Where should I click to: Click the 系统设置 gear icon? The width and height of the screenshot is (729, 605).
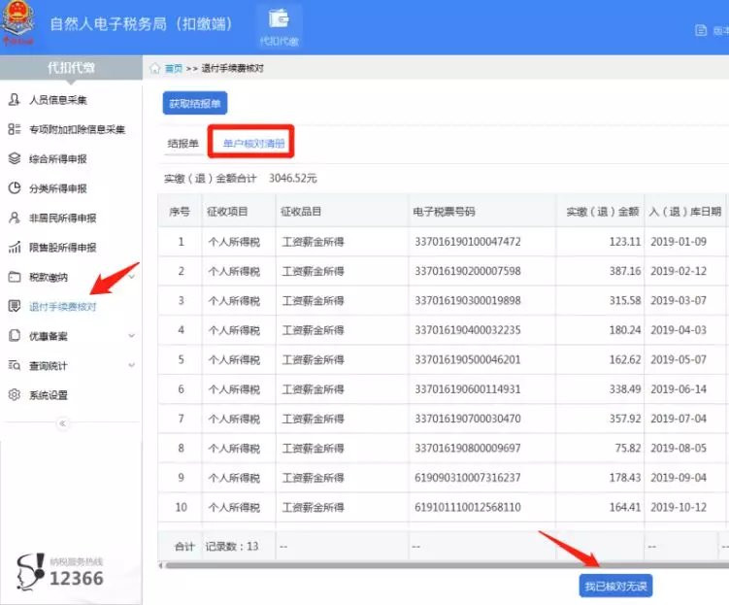15,395
